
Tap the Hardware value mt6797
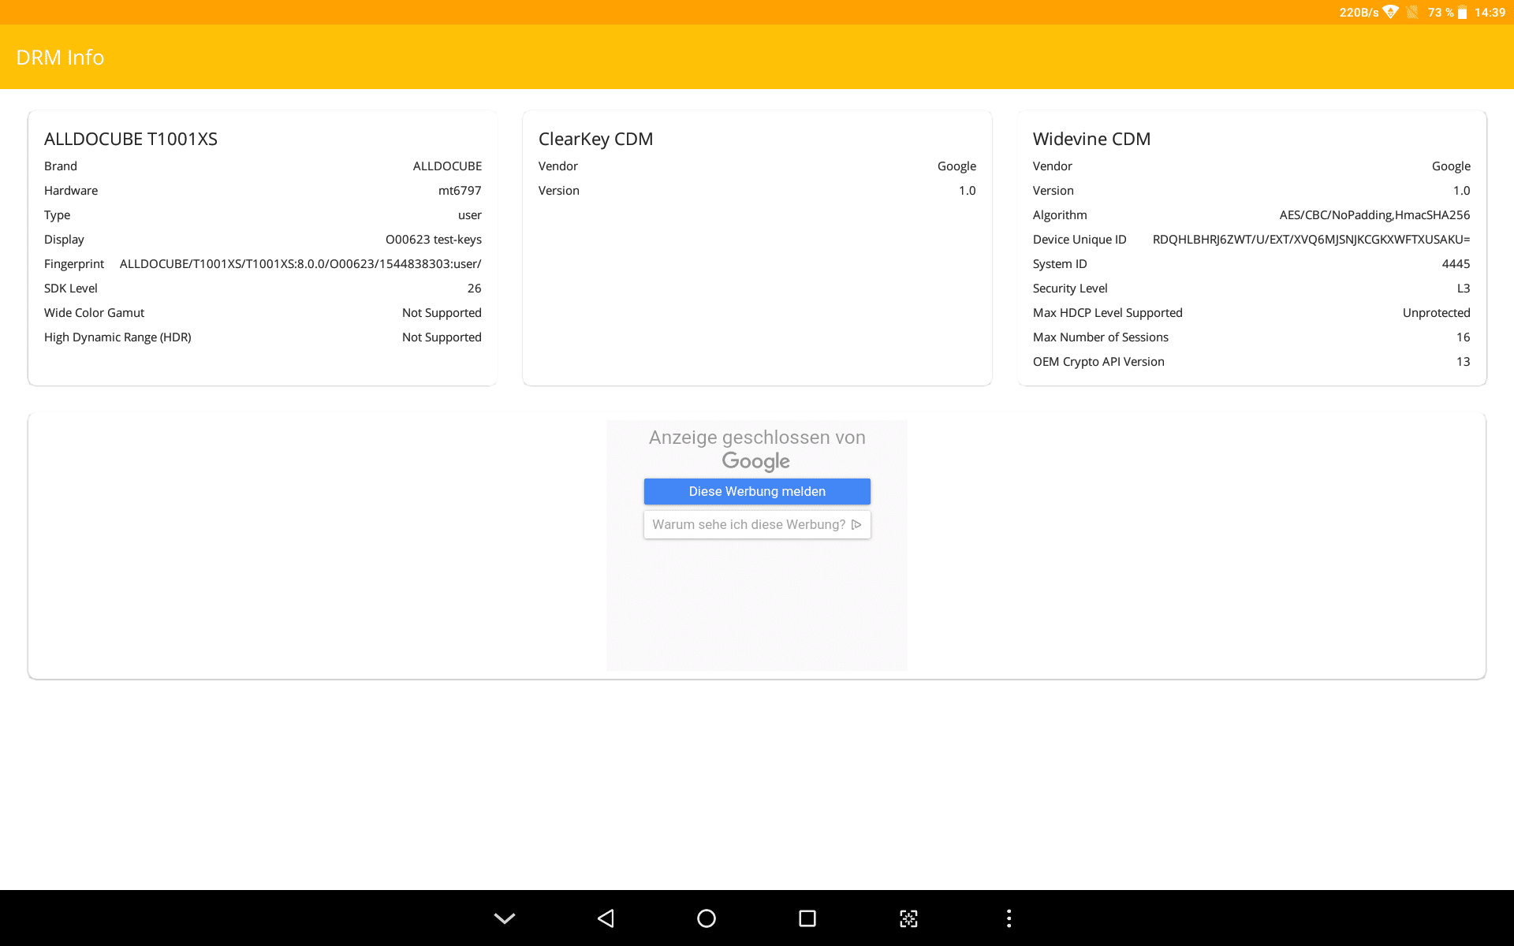pyautogui.click(x=460, y=190)
